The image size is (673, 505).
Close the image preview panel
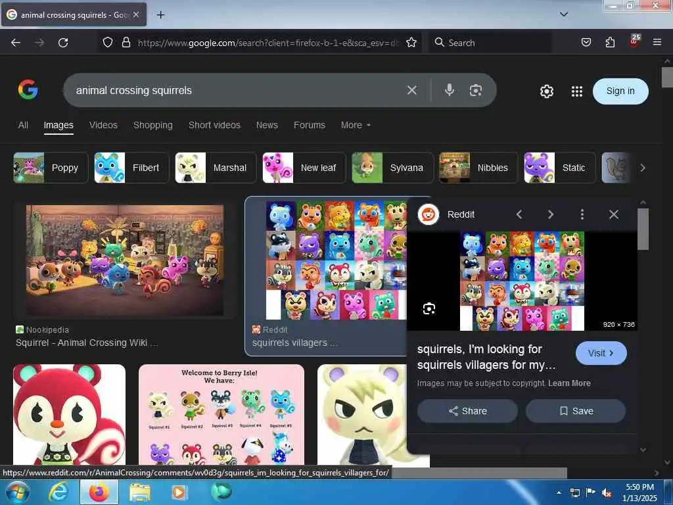[x=614, y=214]
